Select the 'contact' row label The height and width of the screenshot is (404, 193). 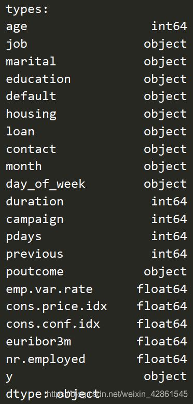pyautogui.click(x=31, y=149)
